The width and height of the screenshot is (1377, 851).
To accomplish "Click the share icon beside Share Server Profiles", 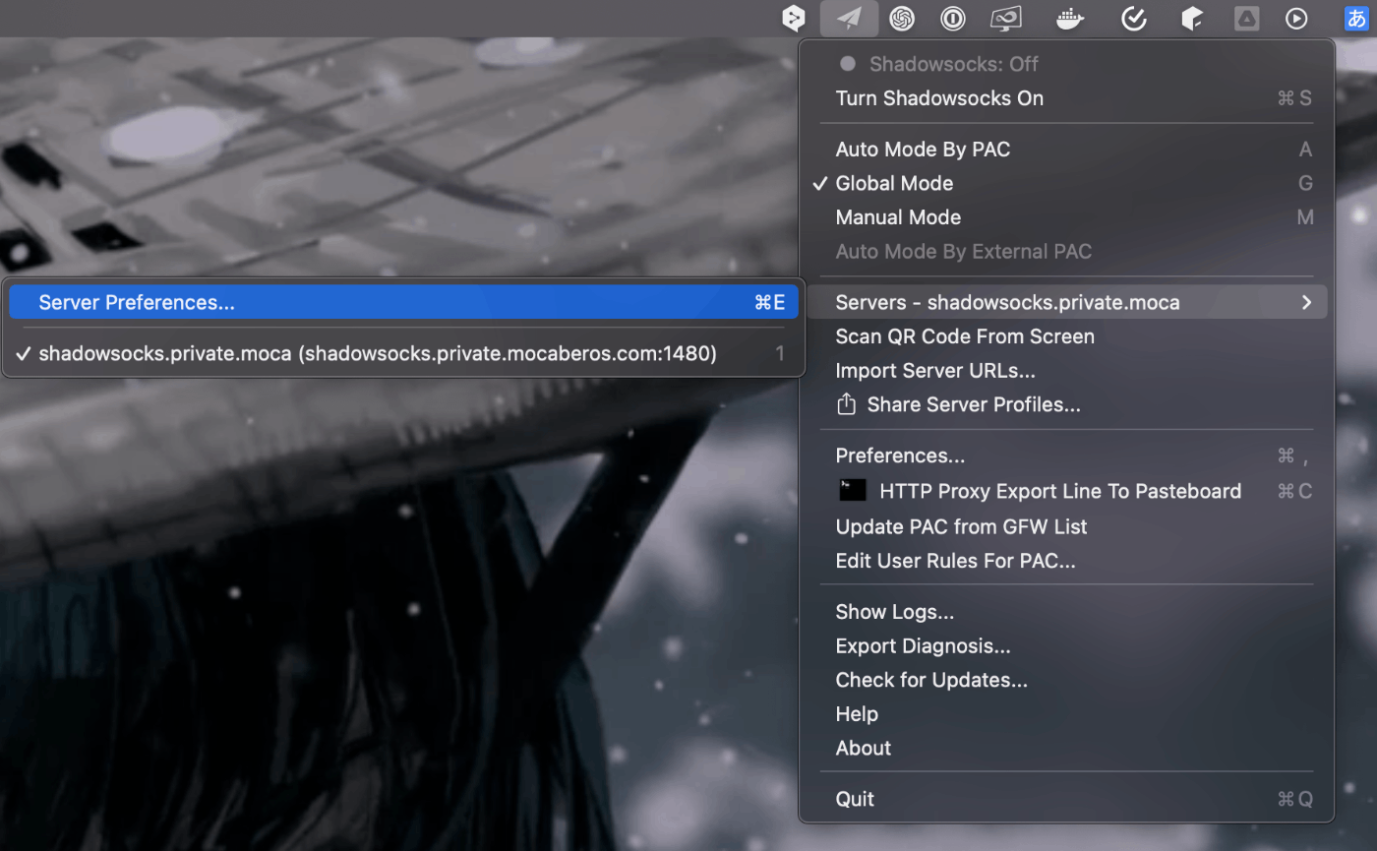I will (x=846, y=404).
